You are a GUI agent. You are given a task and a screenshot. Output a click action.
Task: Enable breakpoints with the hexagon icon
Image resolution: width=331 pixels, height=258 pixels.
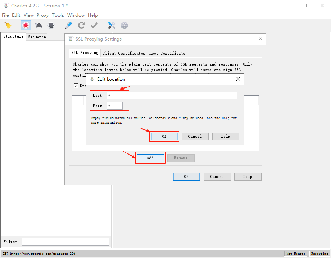51,25
